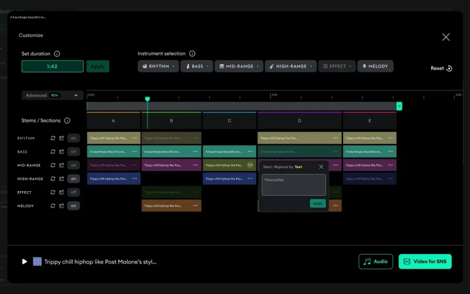Screen dimensions: 470x294
Task: Select MID-RANGE clip in section E
Action: [x=370, y=165]
